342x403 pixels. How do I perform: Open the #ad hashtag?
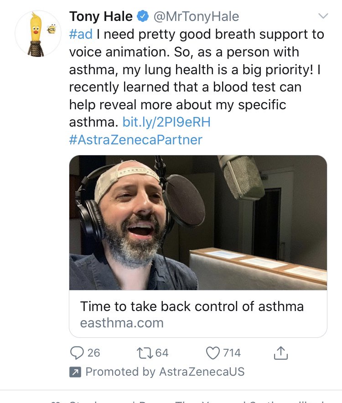tap(80, 34)
